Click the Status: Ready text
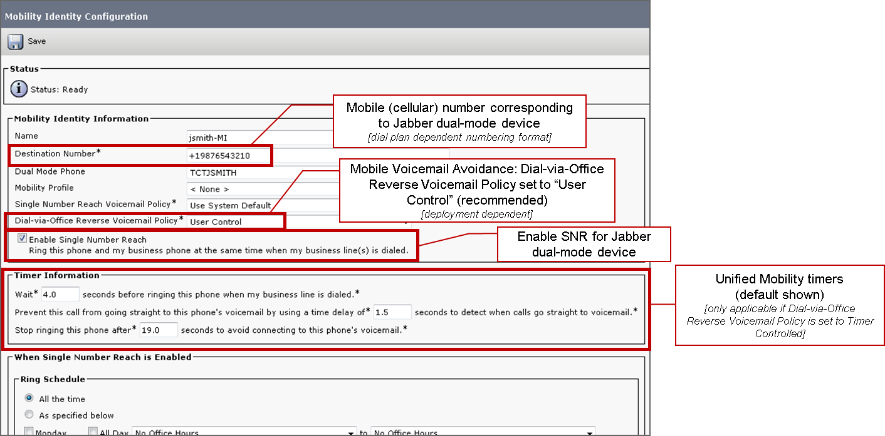The width and height of the screenshot is (885, 436). tap(60, 89)
